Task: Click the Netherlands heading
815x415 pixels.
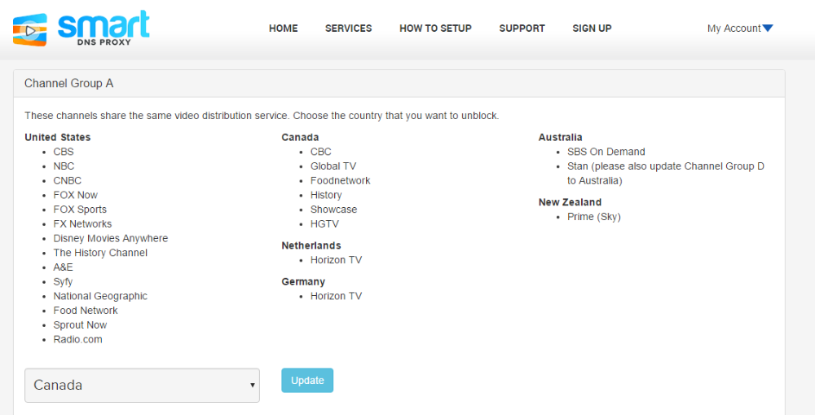Action: point(311,245)
